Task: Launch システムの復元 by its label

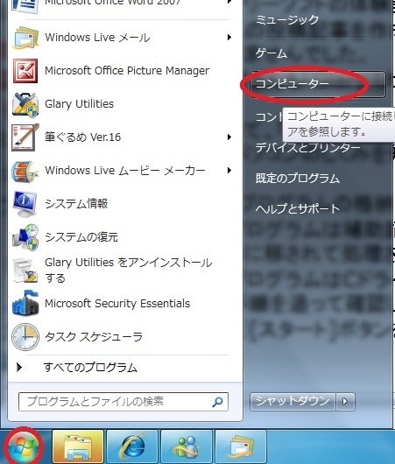Action: pyautogui.click(x=81, y=236)
